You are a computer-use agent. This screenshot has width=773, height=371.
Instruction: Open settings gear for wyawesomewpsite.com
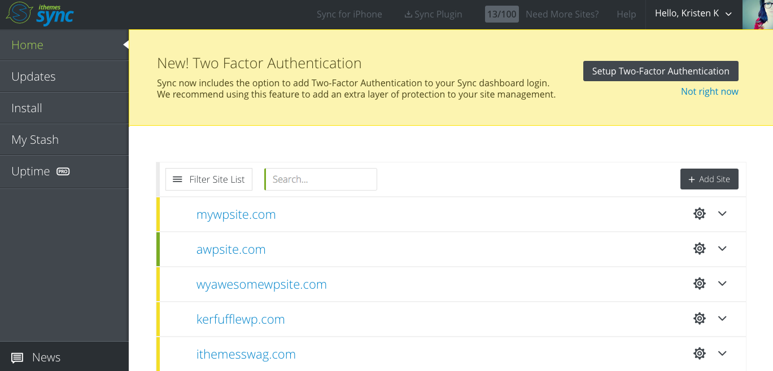tap(700, 284)
